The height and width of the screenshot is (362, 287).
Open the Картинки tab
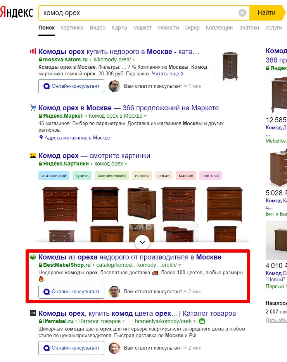[x=72, y=28]
